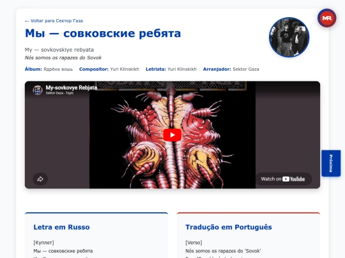Go to the Próxima song tab

331,163
